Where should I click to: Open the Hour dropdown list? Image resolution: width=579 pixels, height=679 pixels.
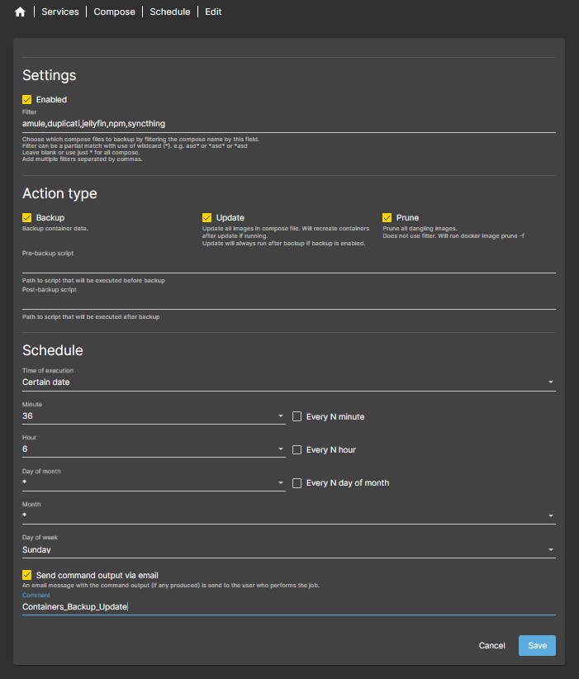(281, 450)
